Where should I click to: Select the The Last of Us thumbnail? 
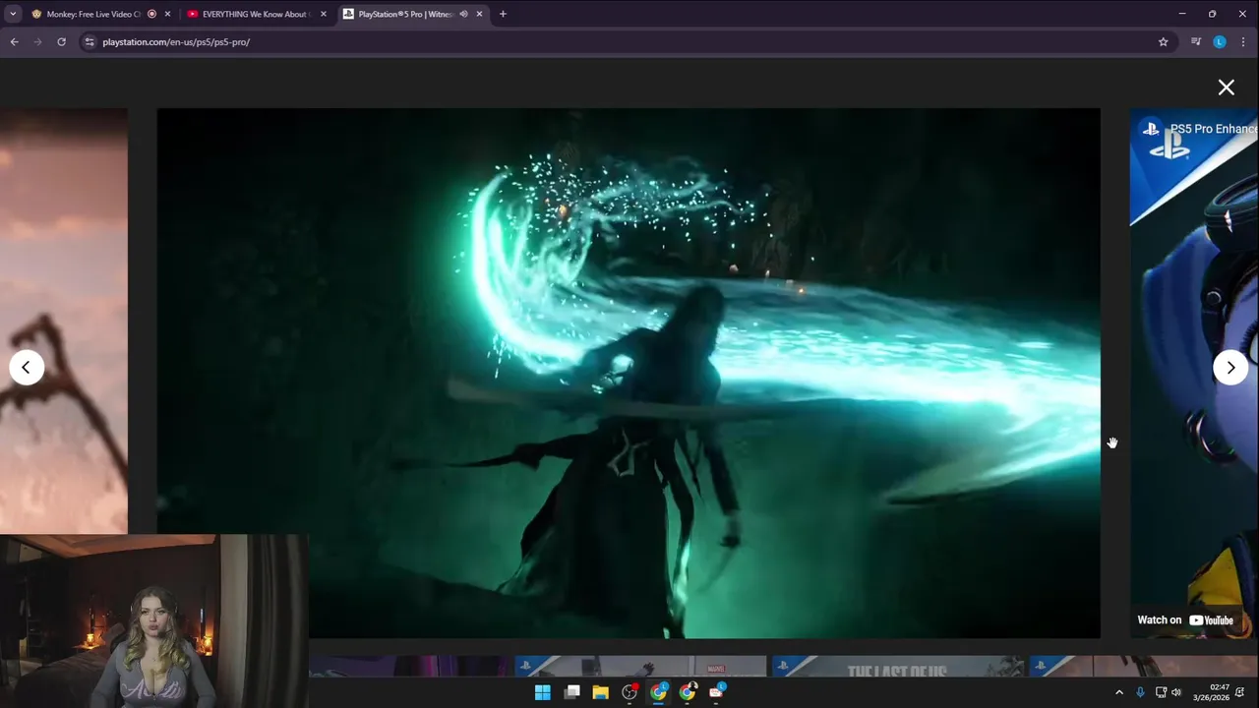(x=897, y=667)
